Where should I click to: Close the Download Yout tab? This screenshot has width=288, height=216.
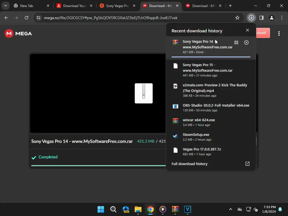click(91, 6)
